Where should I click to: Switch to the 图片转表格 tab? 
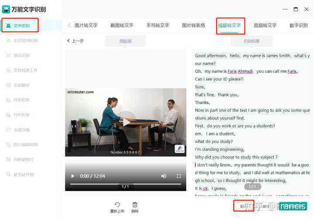(194, 25)
